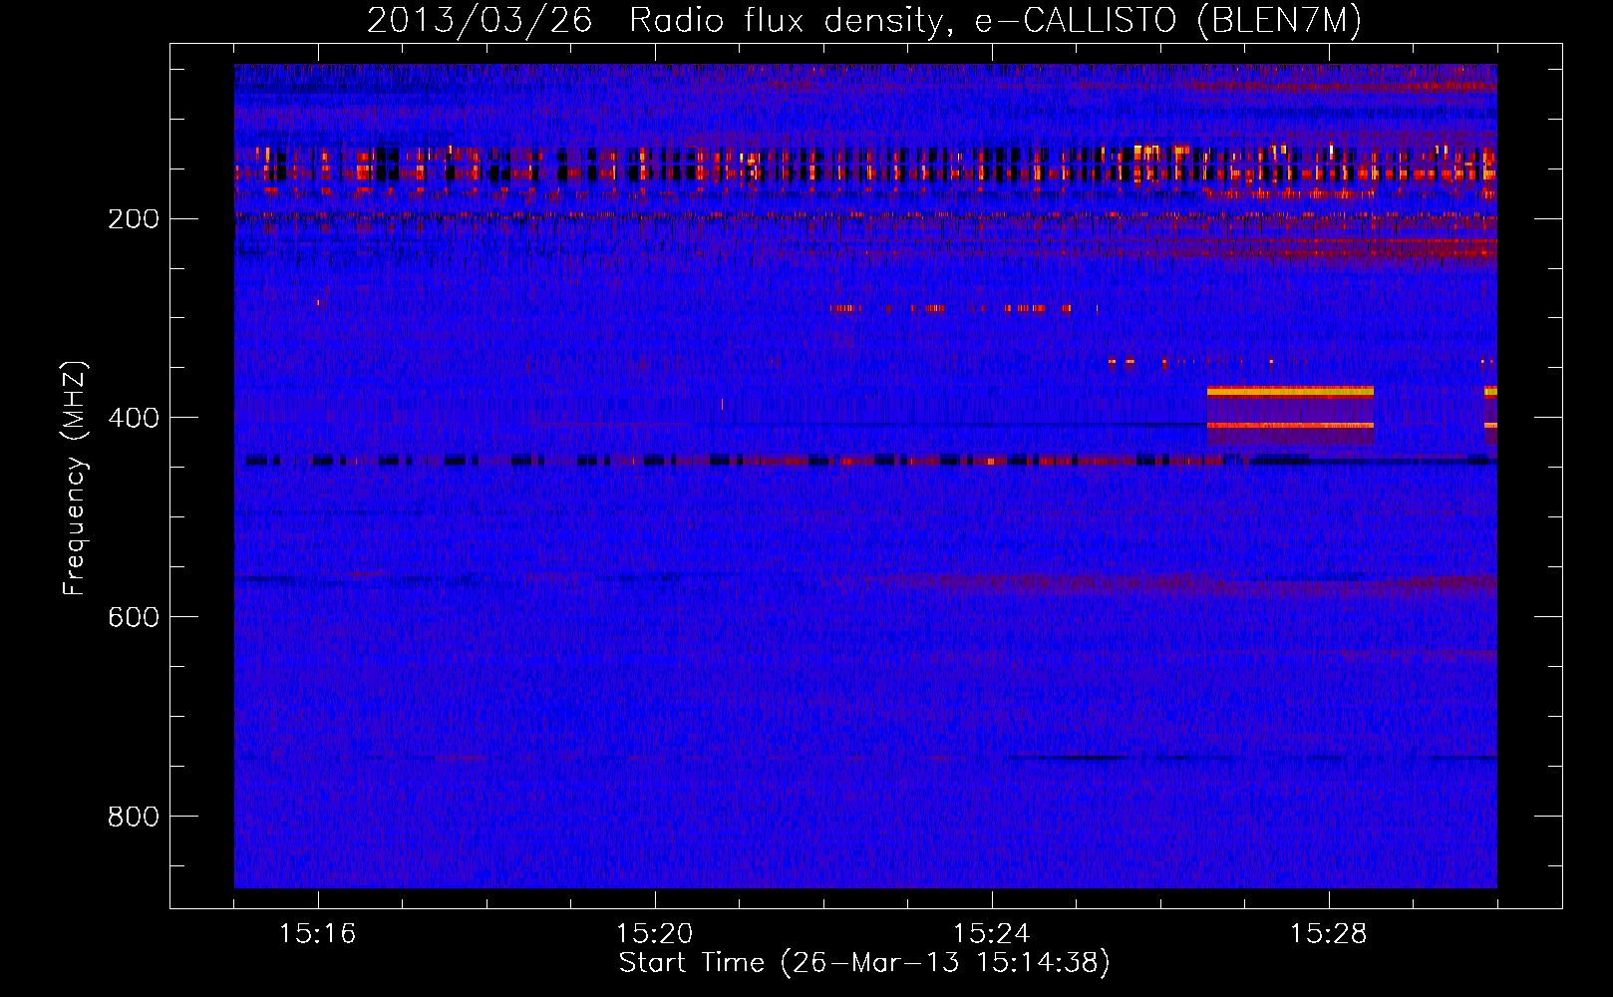Viewport: 1613px width, 997px height.
Task: Click the 15:28 time tick label
Action: pyautogui.click(x=1329, y=933)
